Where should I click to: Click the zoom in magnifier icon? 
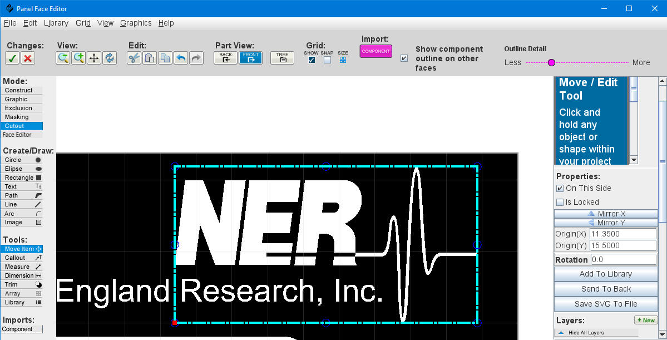[x=78, y=58]
